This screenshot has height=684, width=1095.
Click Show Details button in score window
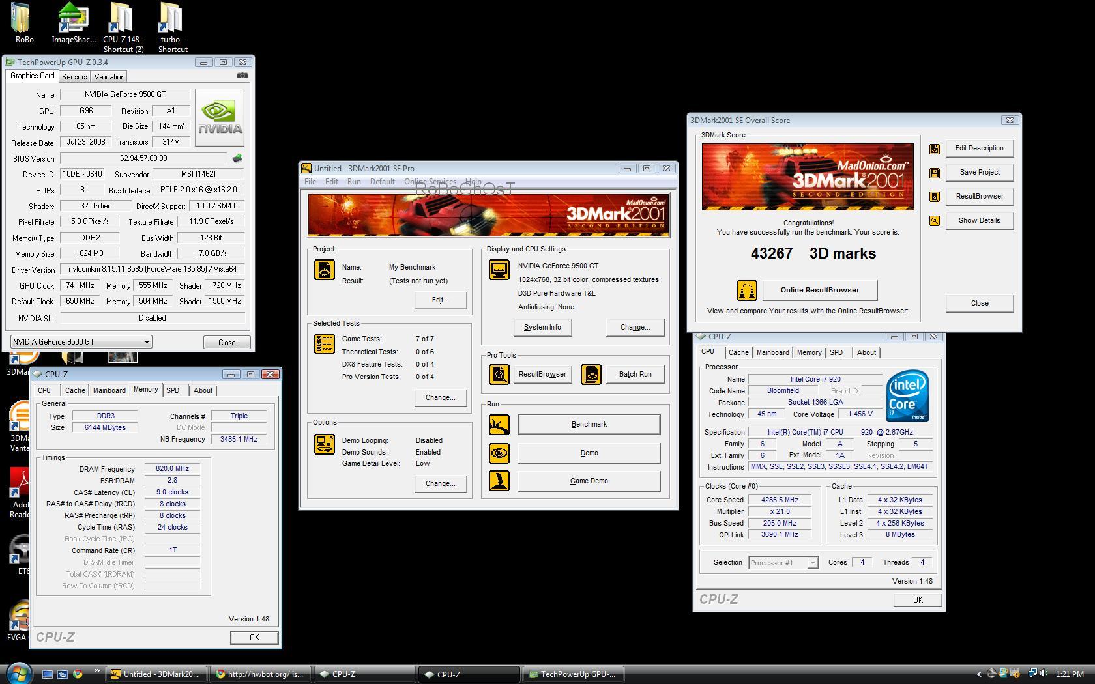(980, 221)
